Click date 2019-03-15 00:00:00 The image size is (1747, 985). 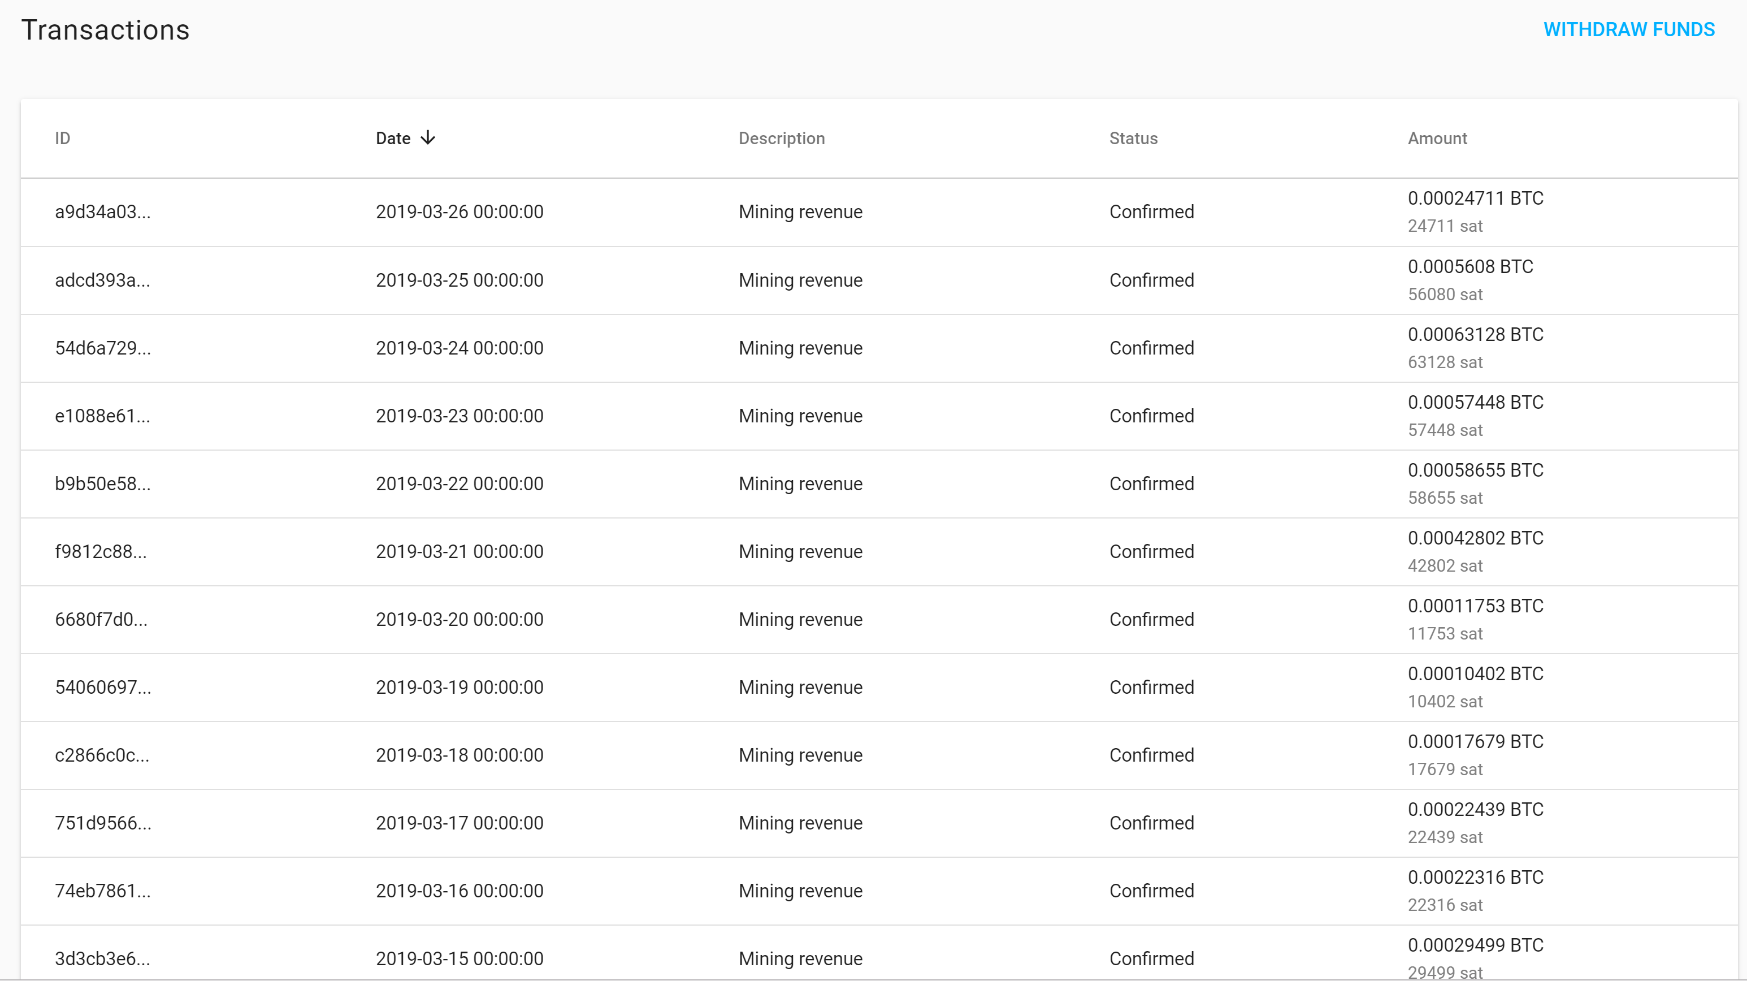click(459, 958)
